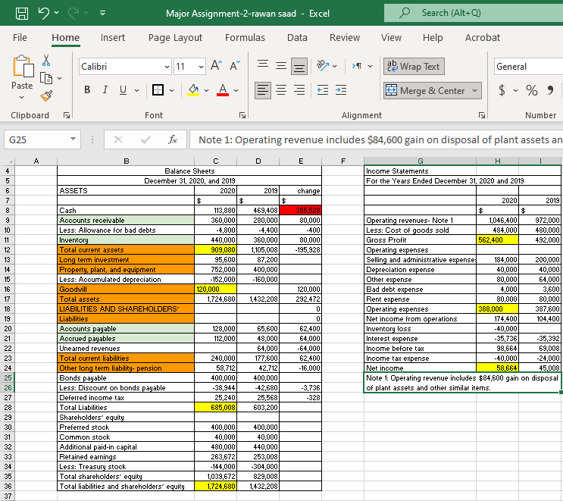Open Alignment settings dialog launcher
563x501 pixels.
pyautogui.click(x=482, y=115)
